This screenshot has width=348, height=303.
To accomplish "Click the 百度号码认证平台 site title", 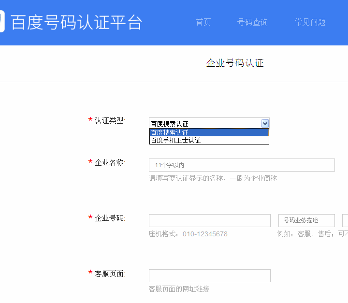I will tap(76, 22).
